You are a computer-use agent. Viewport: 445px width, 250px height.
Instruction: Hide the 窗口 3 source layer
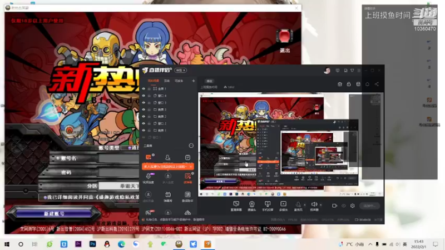[144, 103]
